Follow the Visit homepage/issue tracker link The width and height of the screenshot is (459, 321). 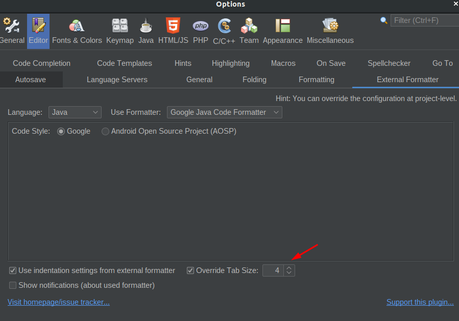pos(58,302)
